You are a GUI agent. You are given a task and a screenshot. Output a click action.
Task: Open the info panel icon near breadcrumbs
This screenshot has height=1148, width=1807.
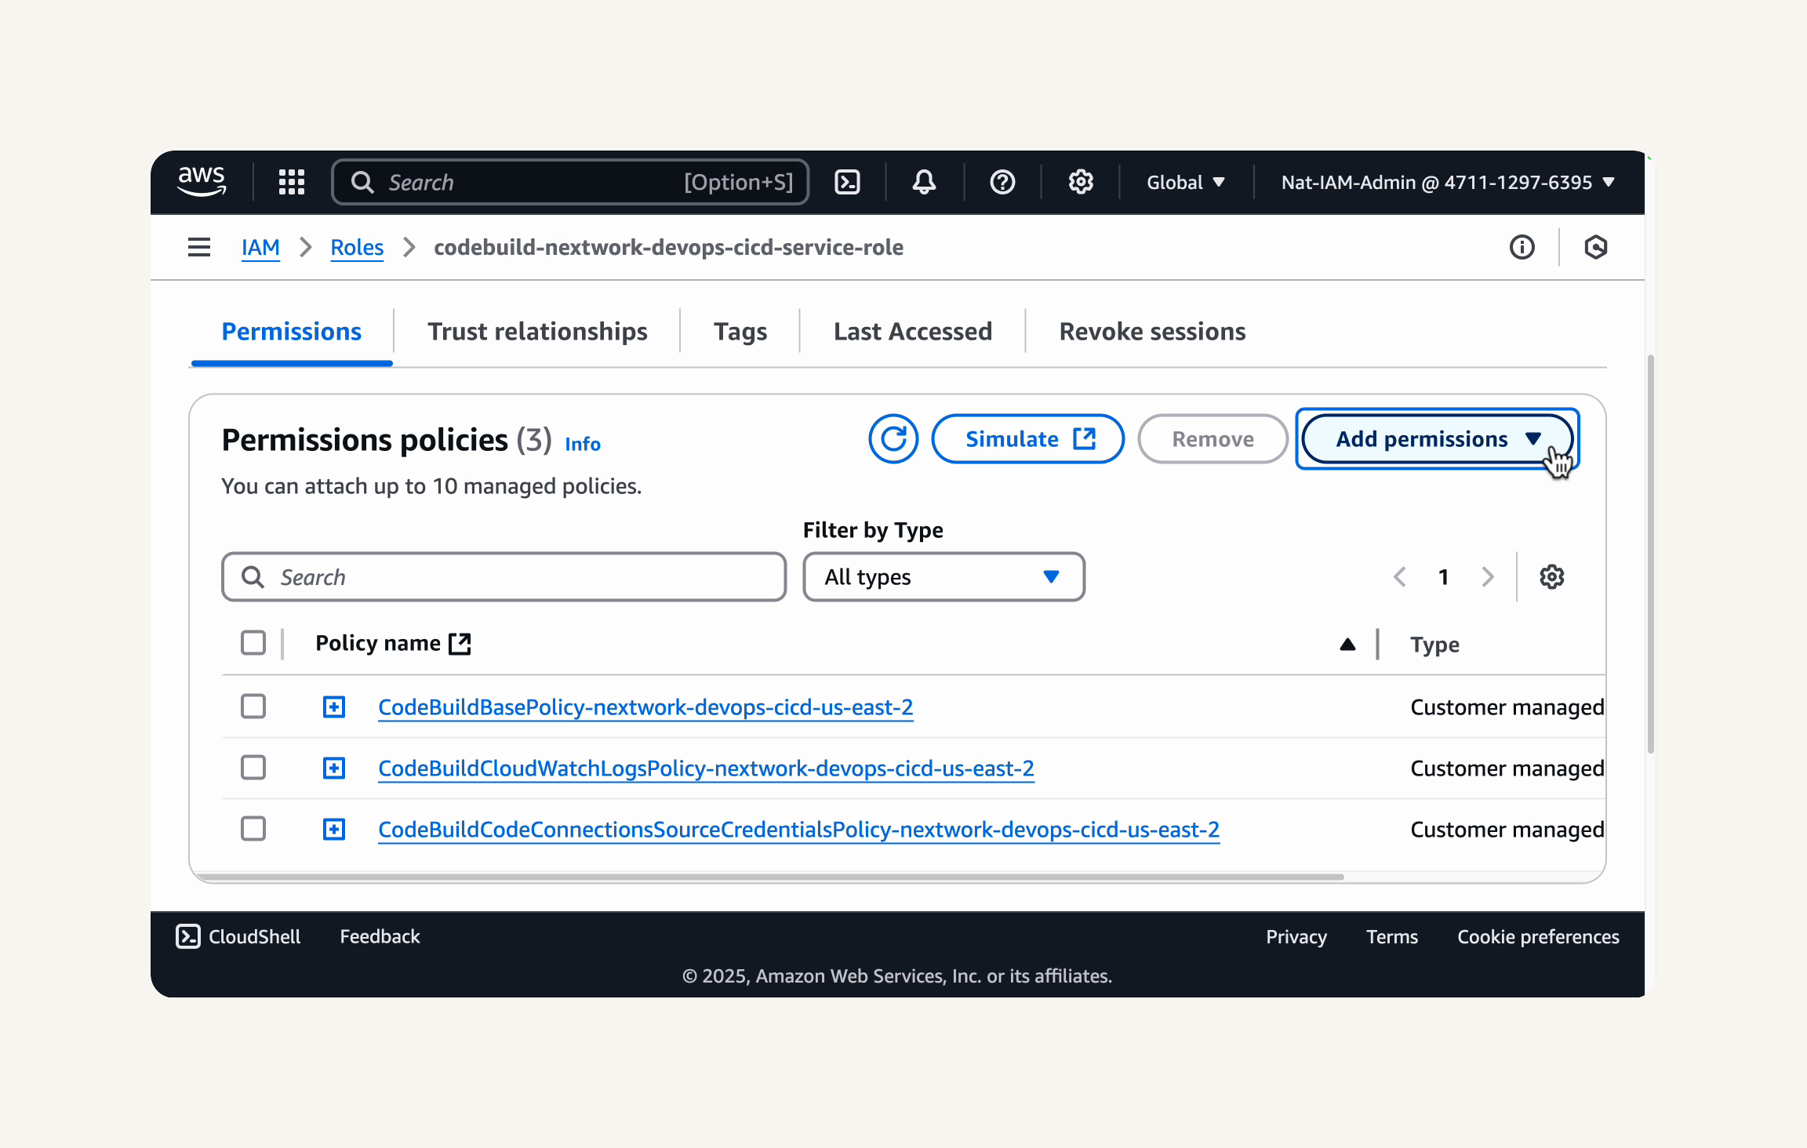pyautogui.click(x=1522, y=247)
